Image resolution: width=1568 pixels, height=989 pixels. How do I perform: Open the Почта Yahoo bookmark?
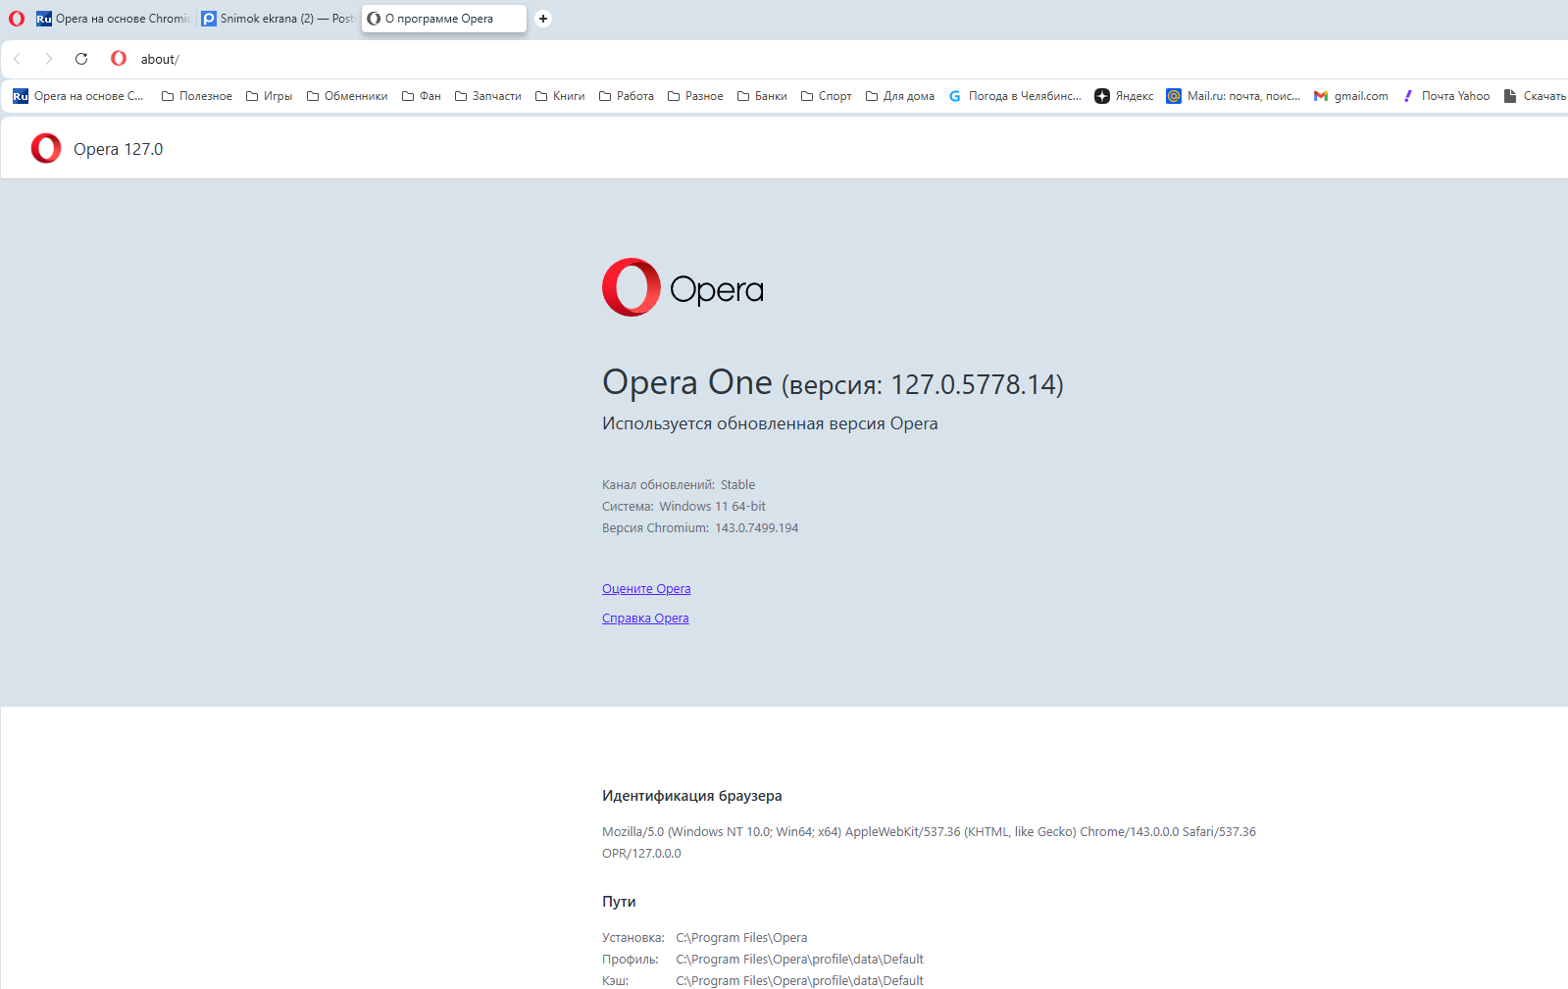point(1445,96)
